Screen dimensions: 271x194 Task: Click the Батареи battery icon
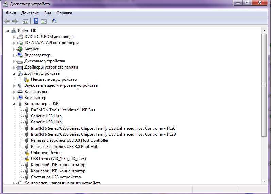point(20,49)
